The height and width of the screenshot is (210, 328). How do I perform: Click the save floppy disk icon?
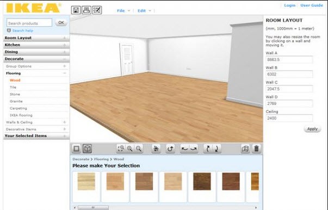[76, 10]
